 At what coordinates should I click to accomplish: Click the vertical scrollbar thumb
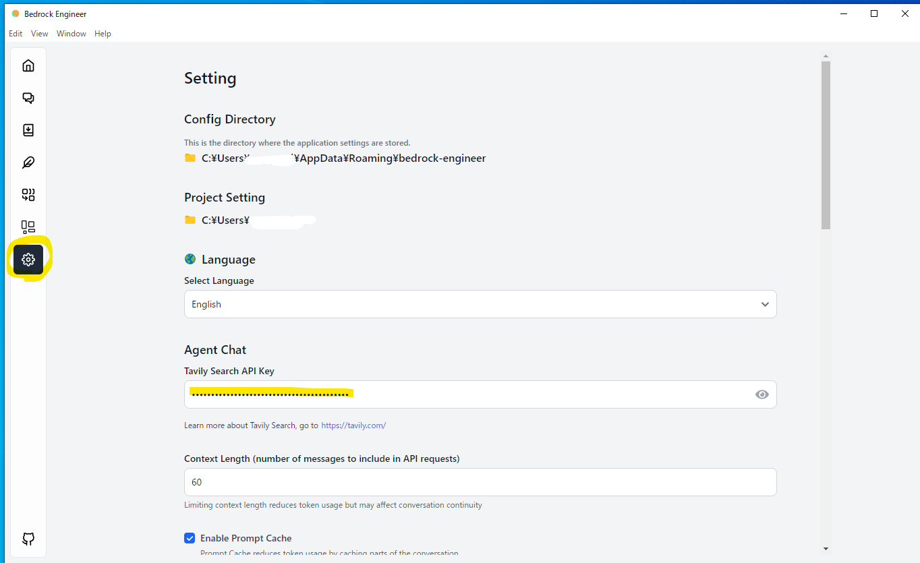[826, 145]
